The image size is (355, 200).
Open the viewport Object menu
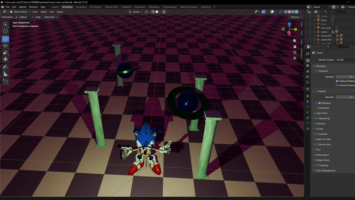pos(60,12)
